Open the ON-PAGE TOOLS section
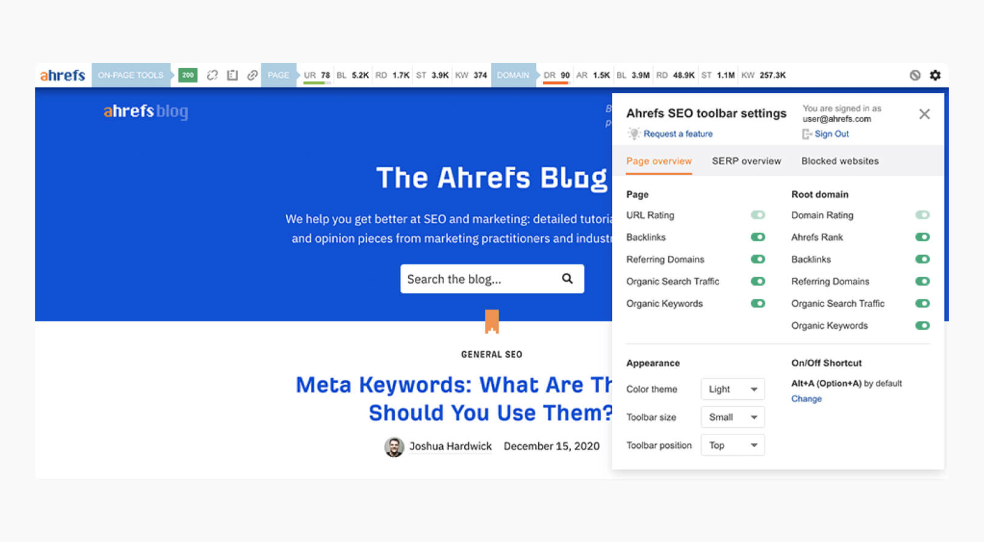The height and width of the screenshot is (542, 984). 131,75
